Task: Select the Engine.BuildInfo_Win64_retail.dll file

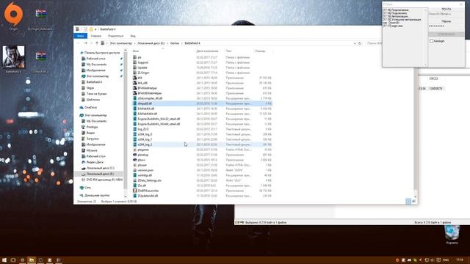Action: [x=156, y=124]
